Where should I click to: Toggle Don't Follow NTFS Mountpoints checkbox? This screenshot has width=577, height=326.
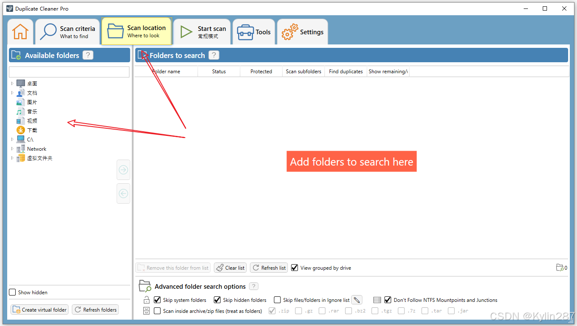(x=387, y=300)
